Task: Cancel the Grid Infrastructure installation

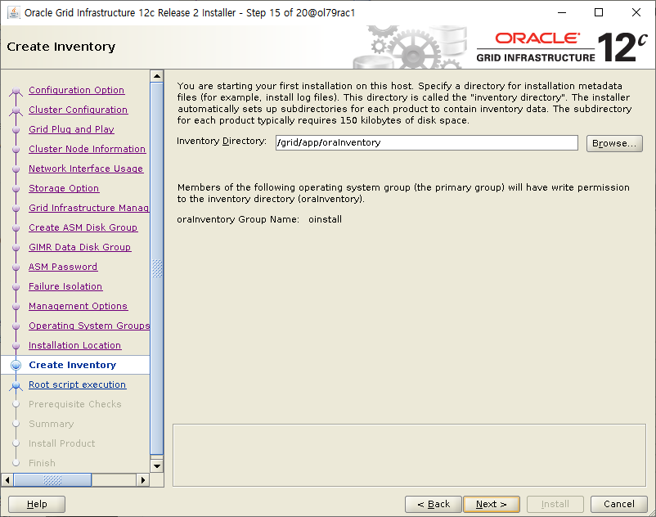Action: [618, 504]
